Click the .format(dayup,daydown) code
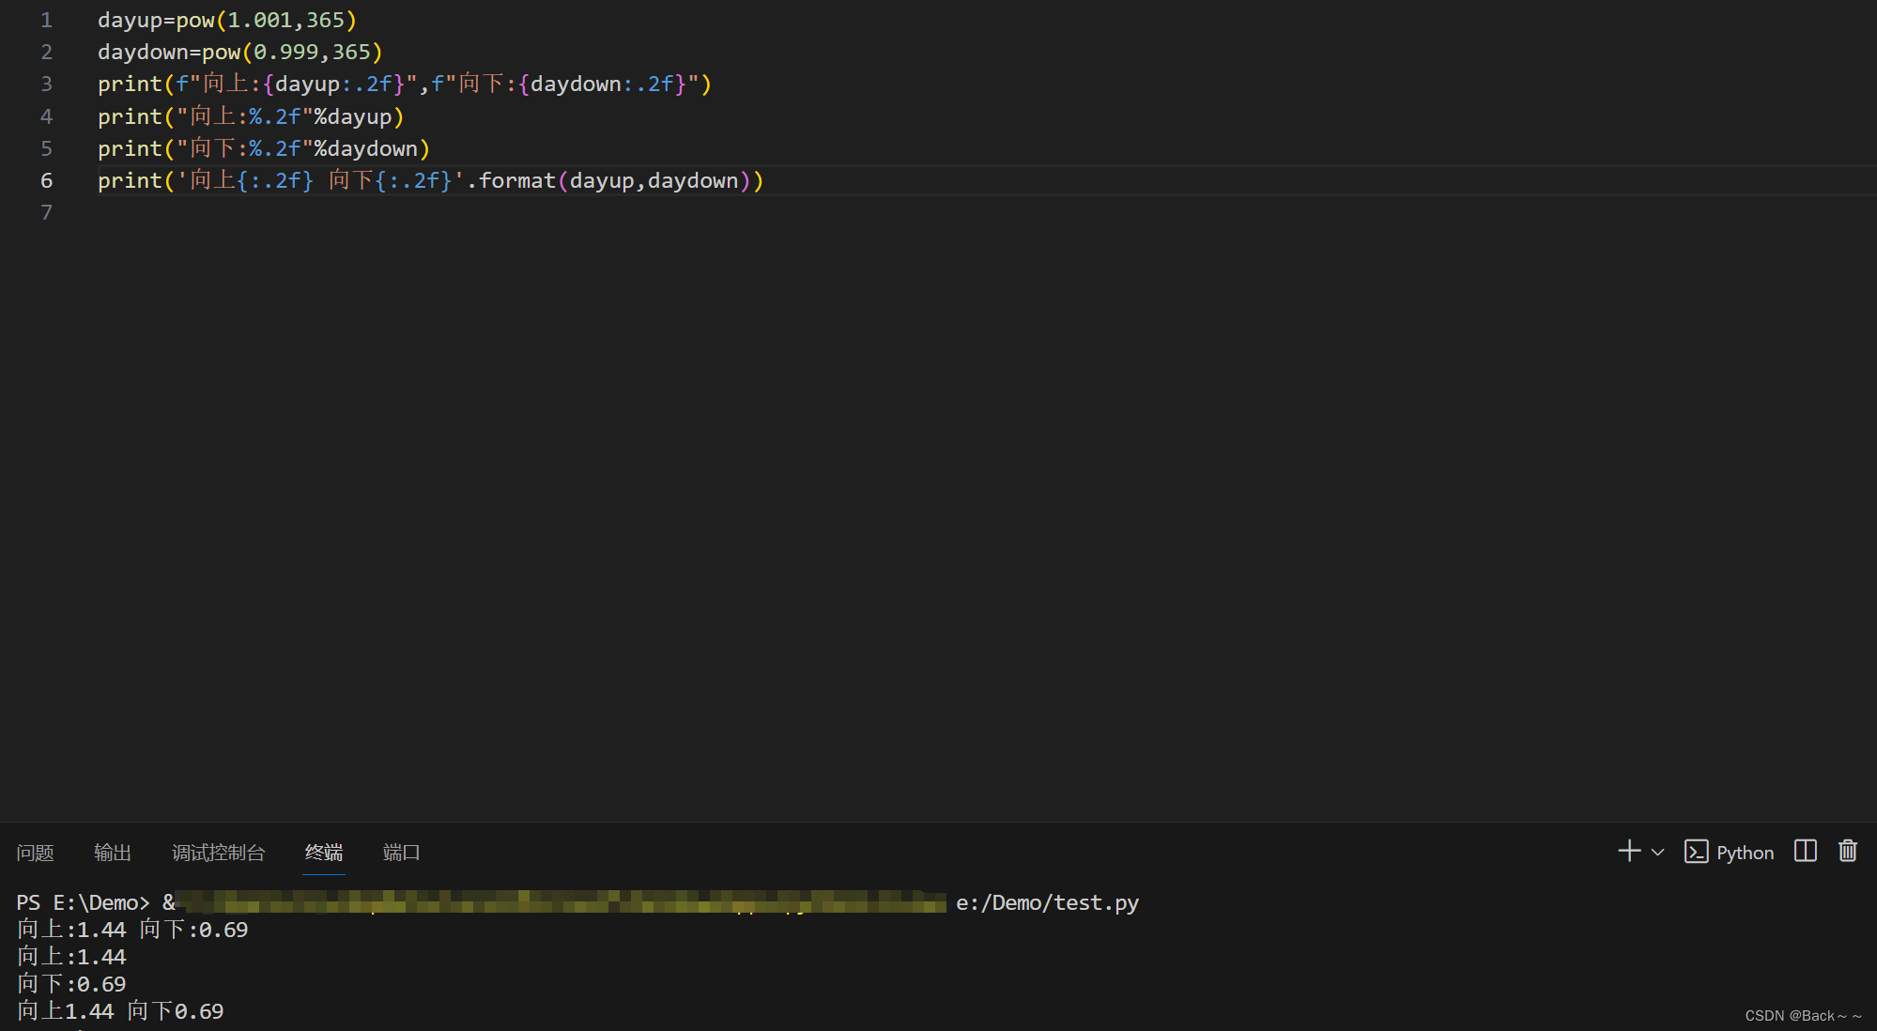Viewport: 1877px width, 1031px height. 615,180
